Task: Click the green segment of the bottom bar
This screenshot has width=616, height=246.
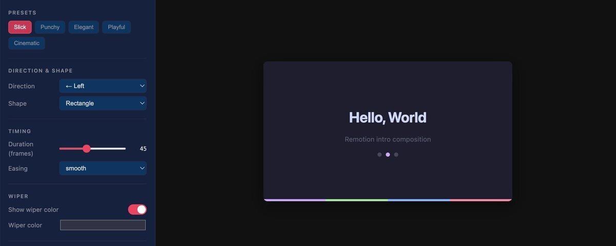Action: pos(357,200)
